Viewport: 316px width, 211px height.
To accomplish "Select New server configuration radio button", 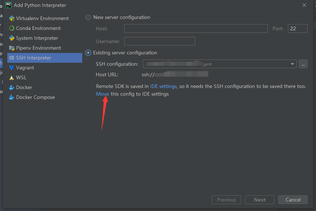I will pos(88,17).
